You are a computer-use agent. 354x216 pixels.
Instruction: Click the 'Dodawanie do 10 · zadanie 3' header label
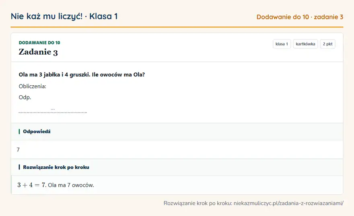pos(300,17)
